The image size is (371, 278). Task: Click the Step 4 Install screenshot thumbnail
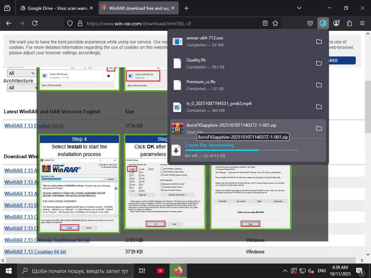coord(79,184)
